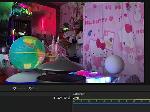Open Filters for the selected source
This screenshot has width=150, height=112.
click(33, 88)
